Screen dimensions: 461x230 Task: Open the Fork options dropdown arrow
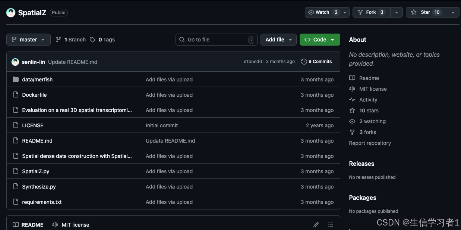[397, 12]
